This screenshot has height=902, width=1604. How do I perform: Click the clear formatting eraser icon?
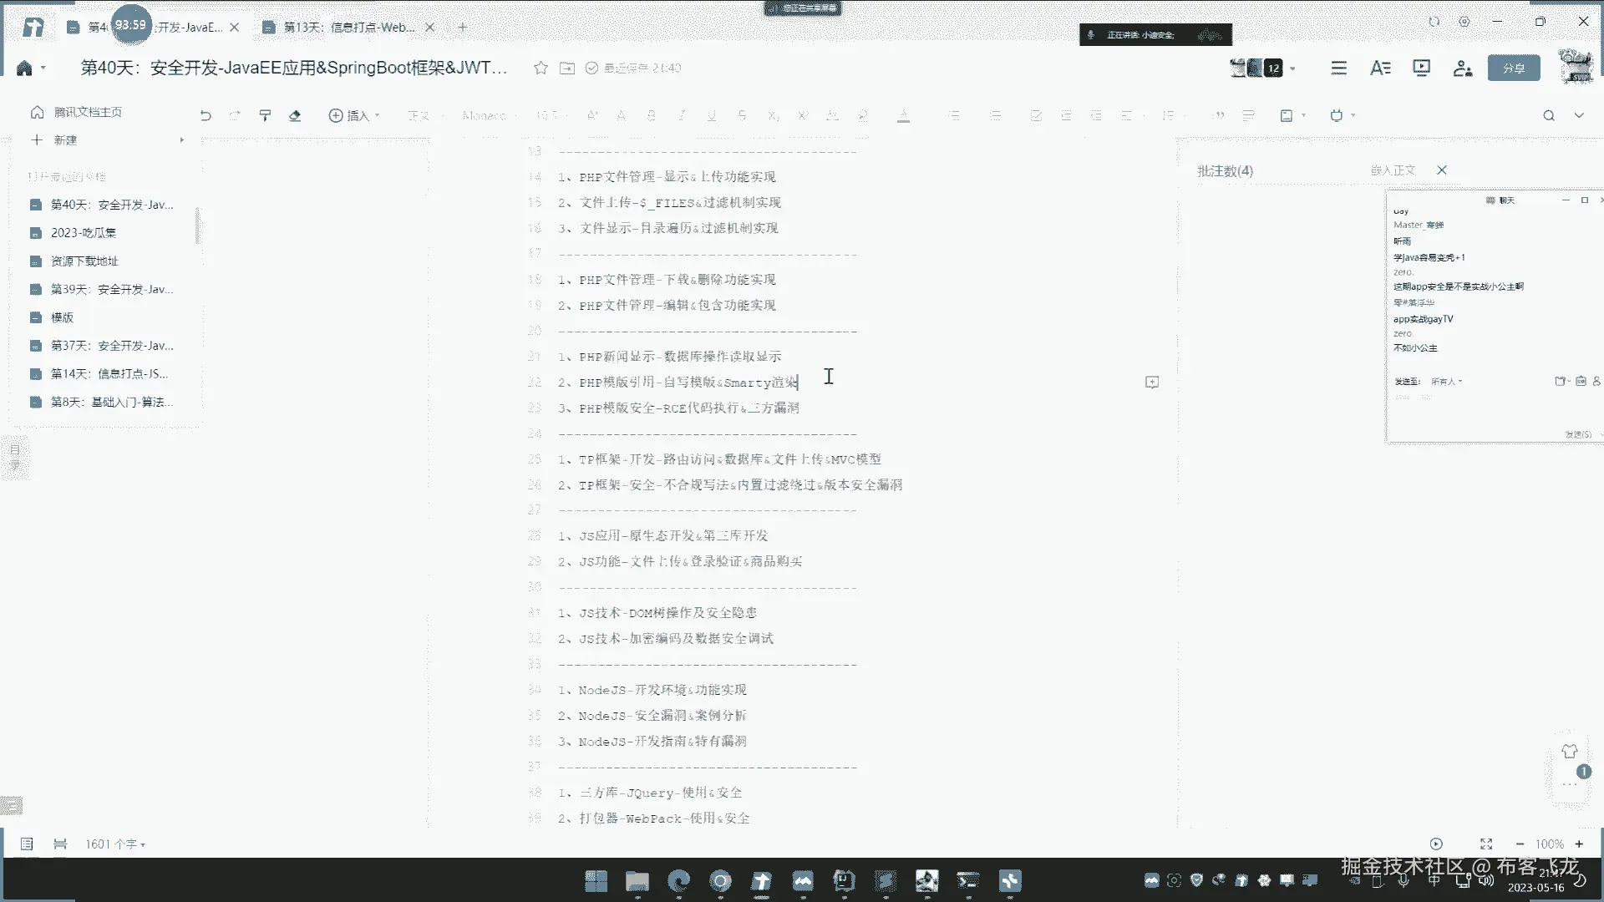[295, 116]
